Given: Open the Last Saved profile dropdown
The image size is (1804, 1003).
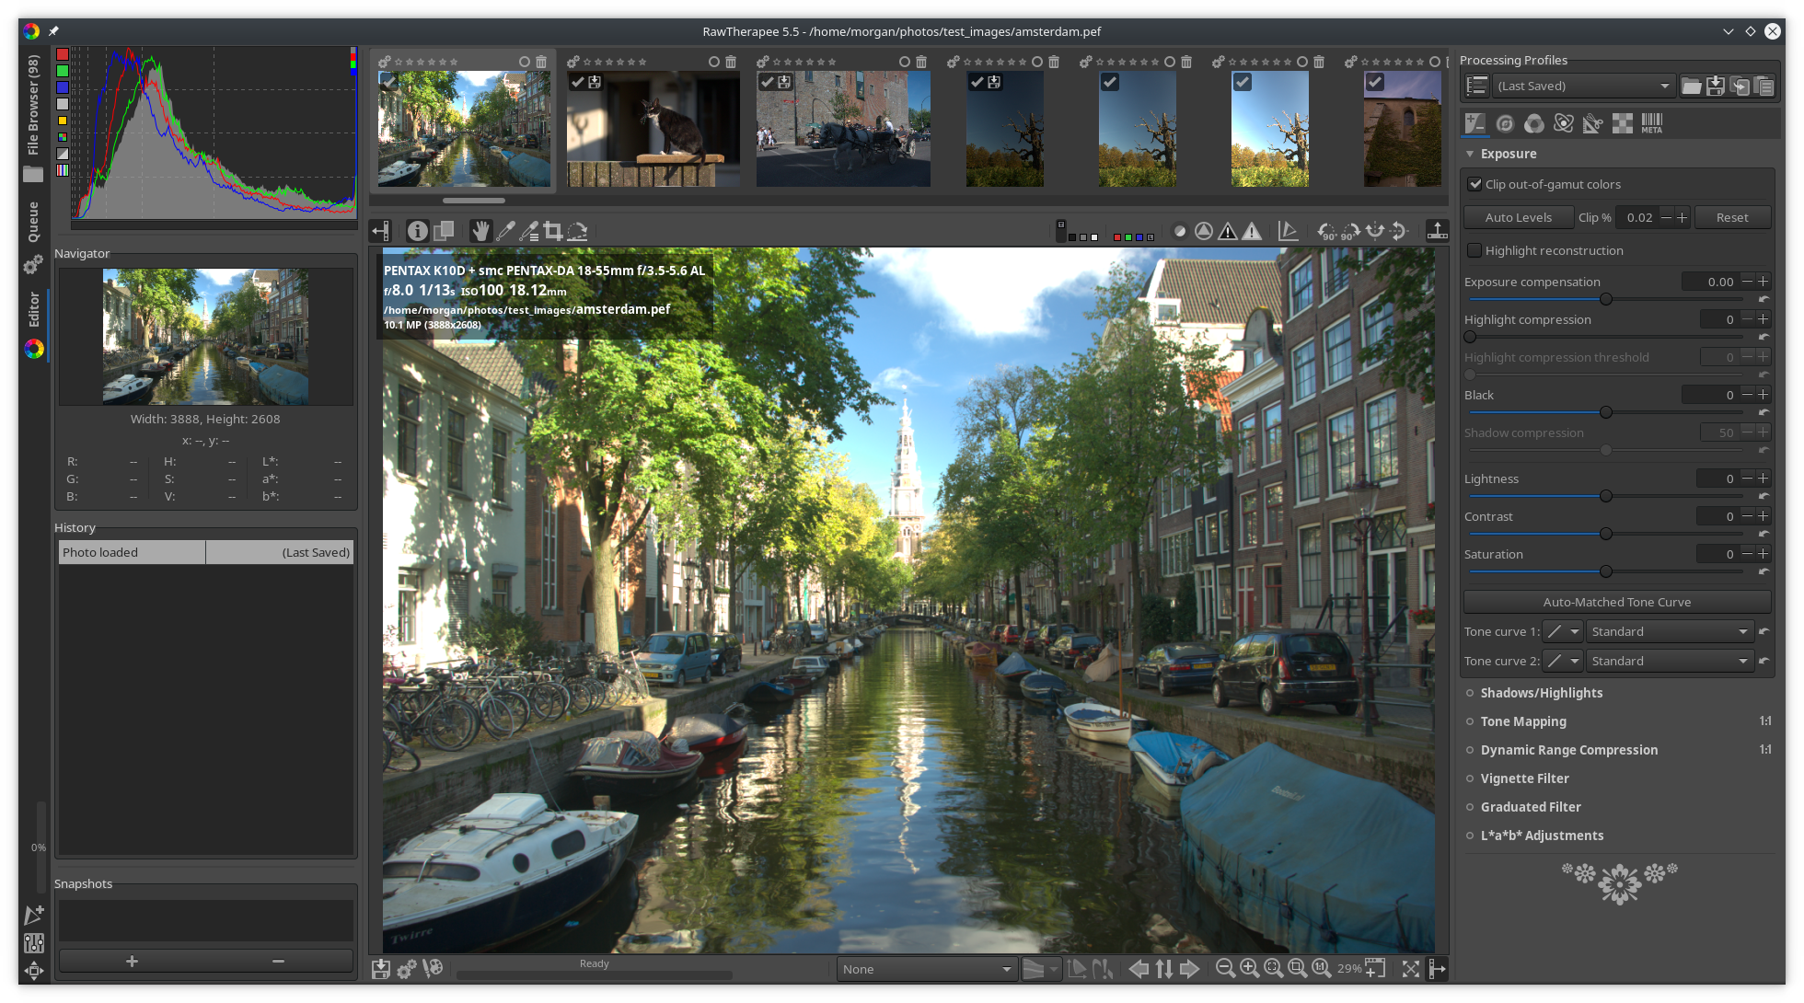Looking at the screenshot, I should (x=1583, y=86).
